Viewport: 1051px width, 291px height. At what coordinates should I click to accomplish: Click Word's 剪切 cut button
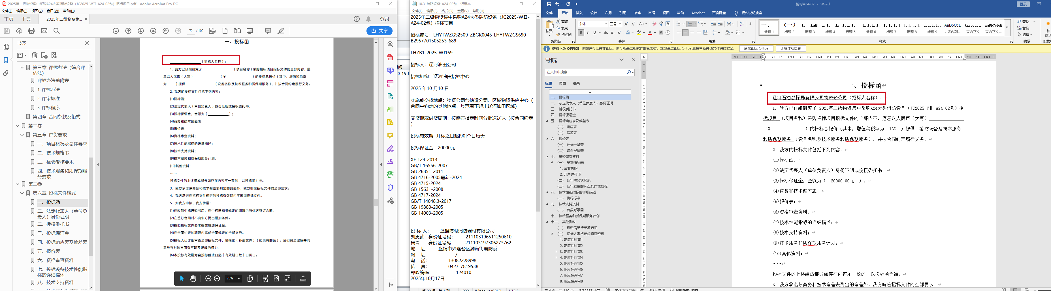tap(563, 21)
